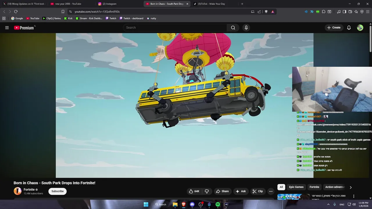Switch to the Instagram browser tab
Image resolution: width=372 pixels, height=209 pixels.
[119, 4]
